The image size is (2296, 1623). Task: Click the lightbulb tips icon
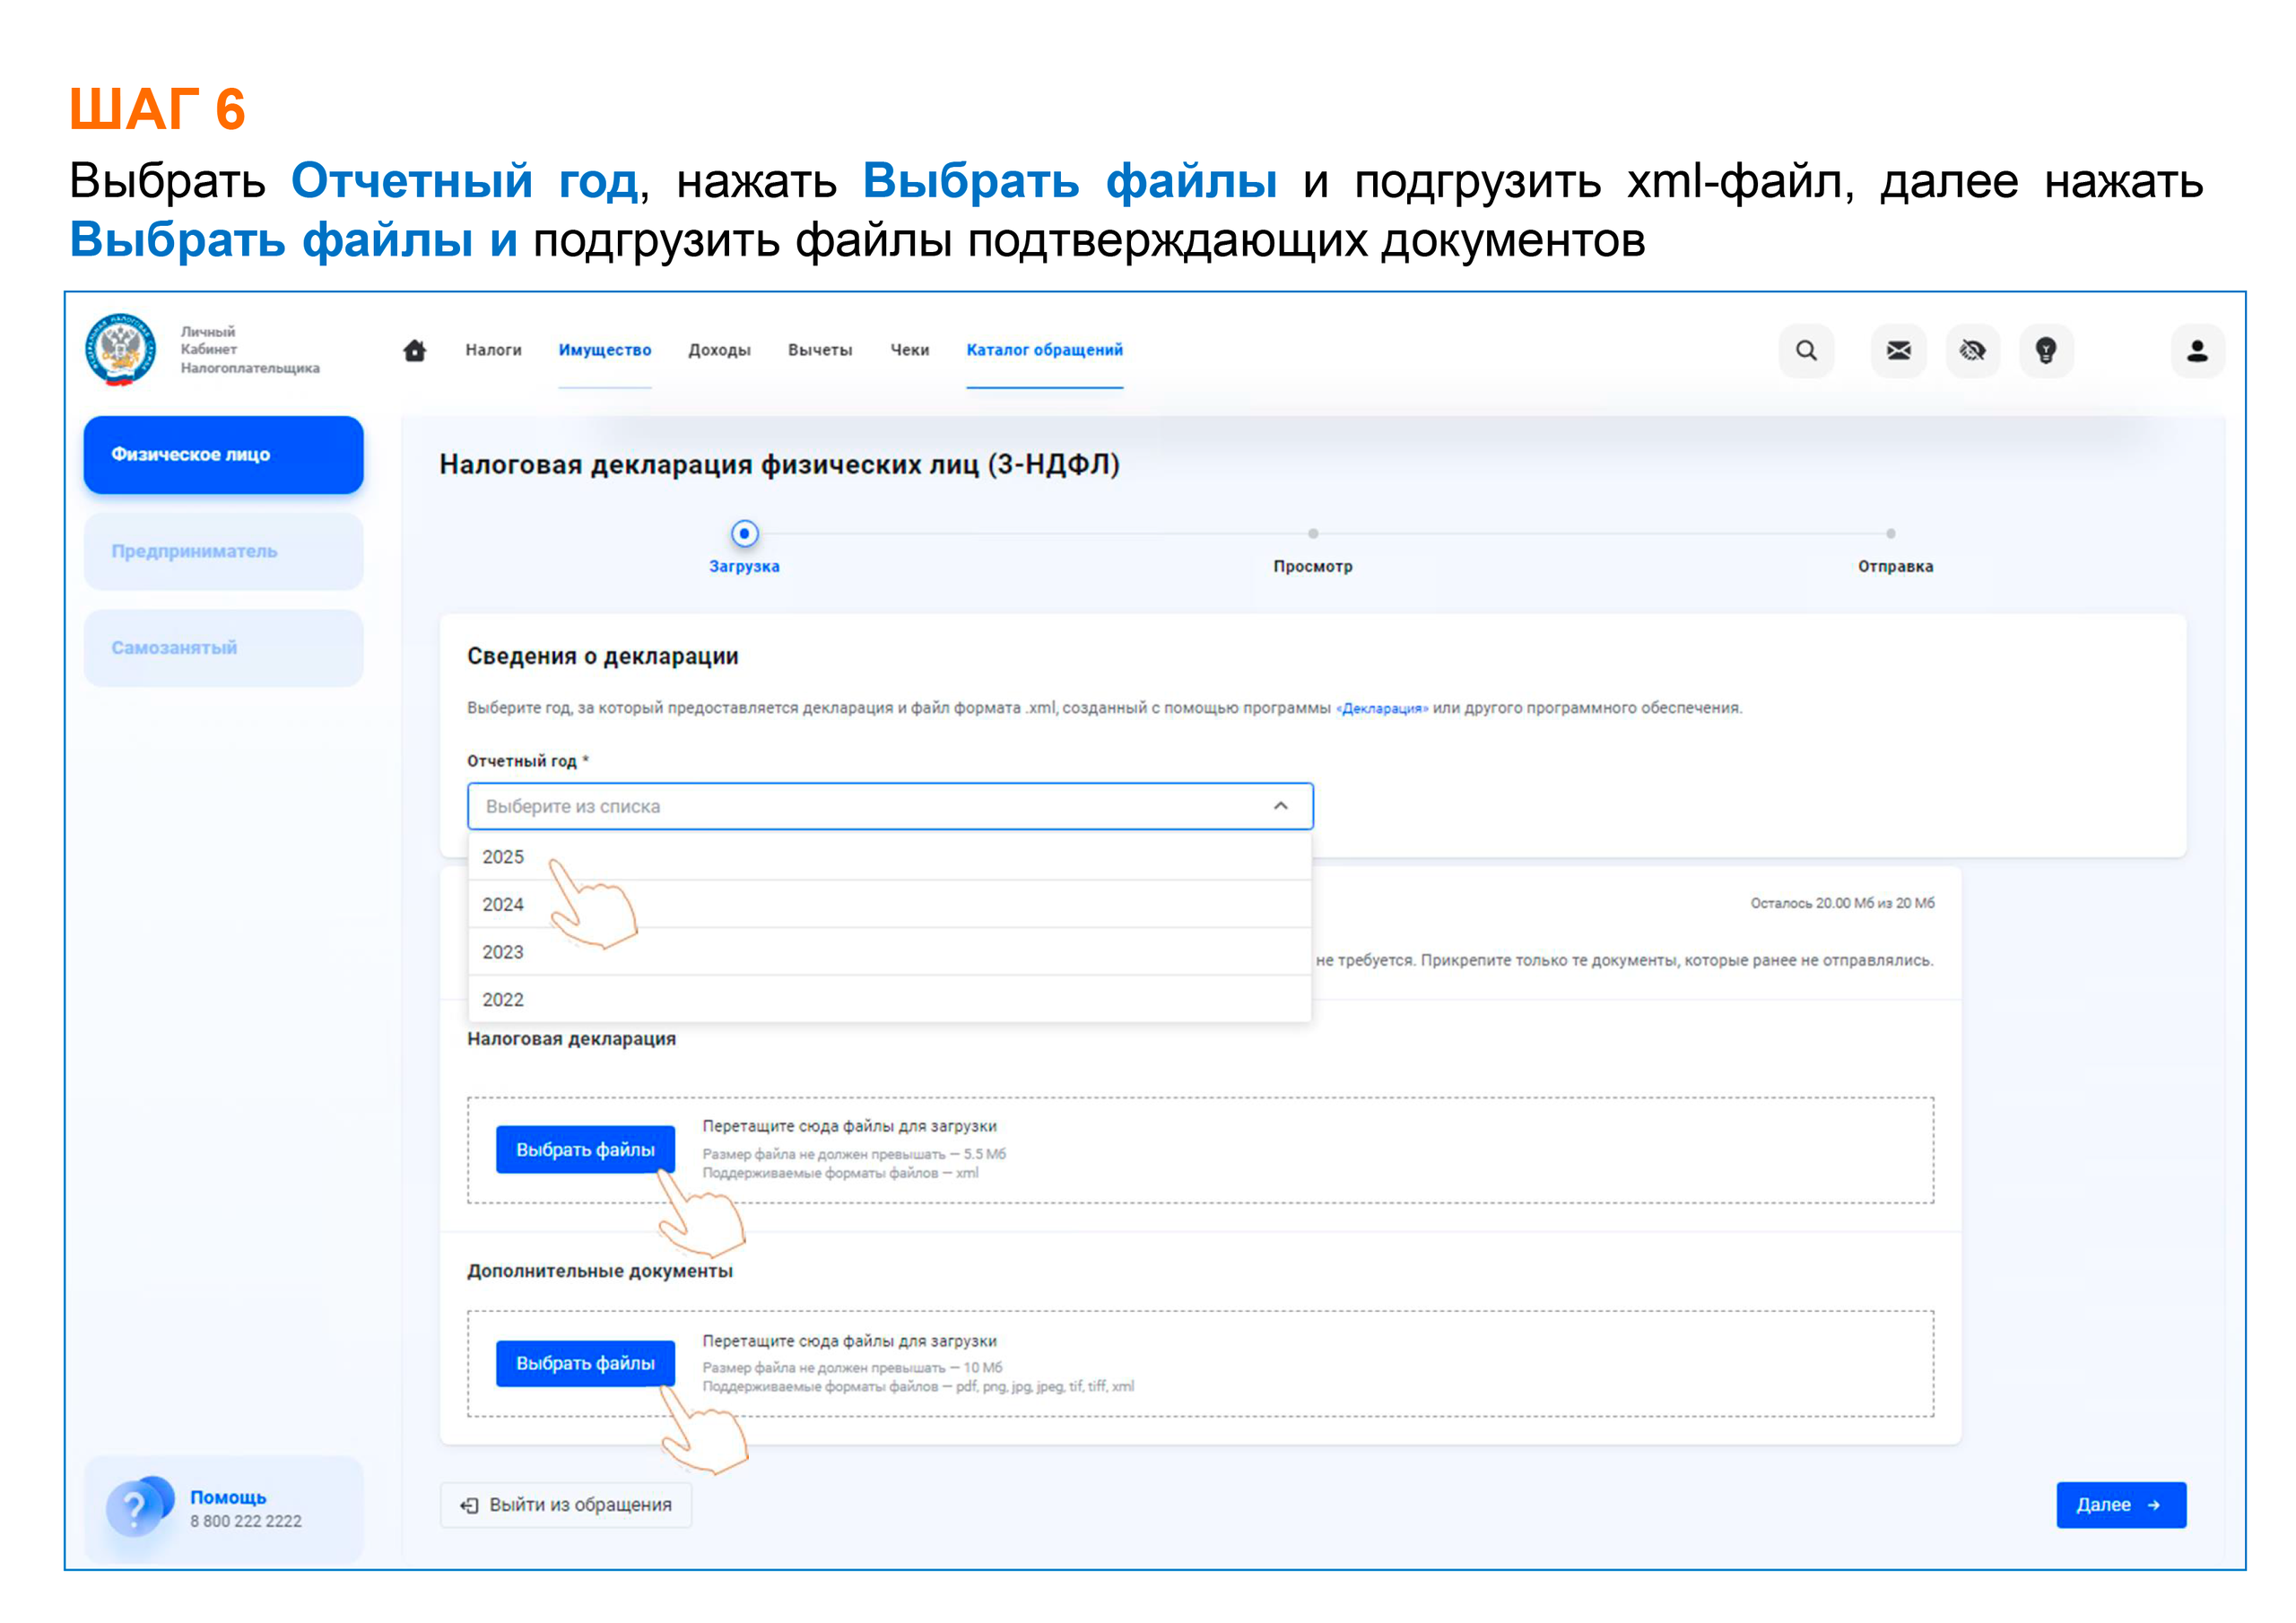point(2046,351)
